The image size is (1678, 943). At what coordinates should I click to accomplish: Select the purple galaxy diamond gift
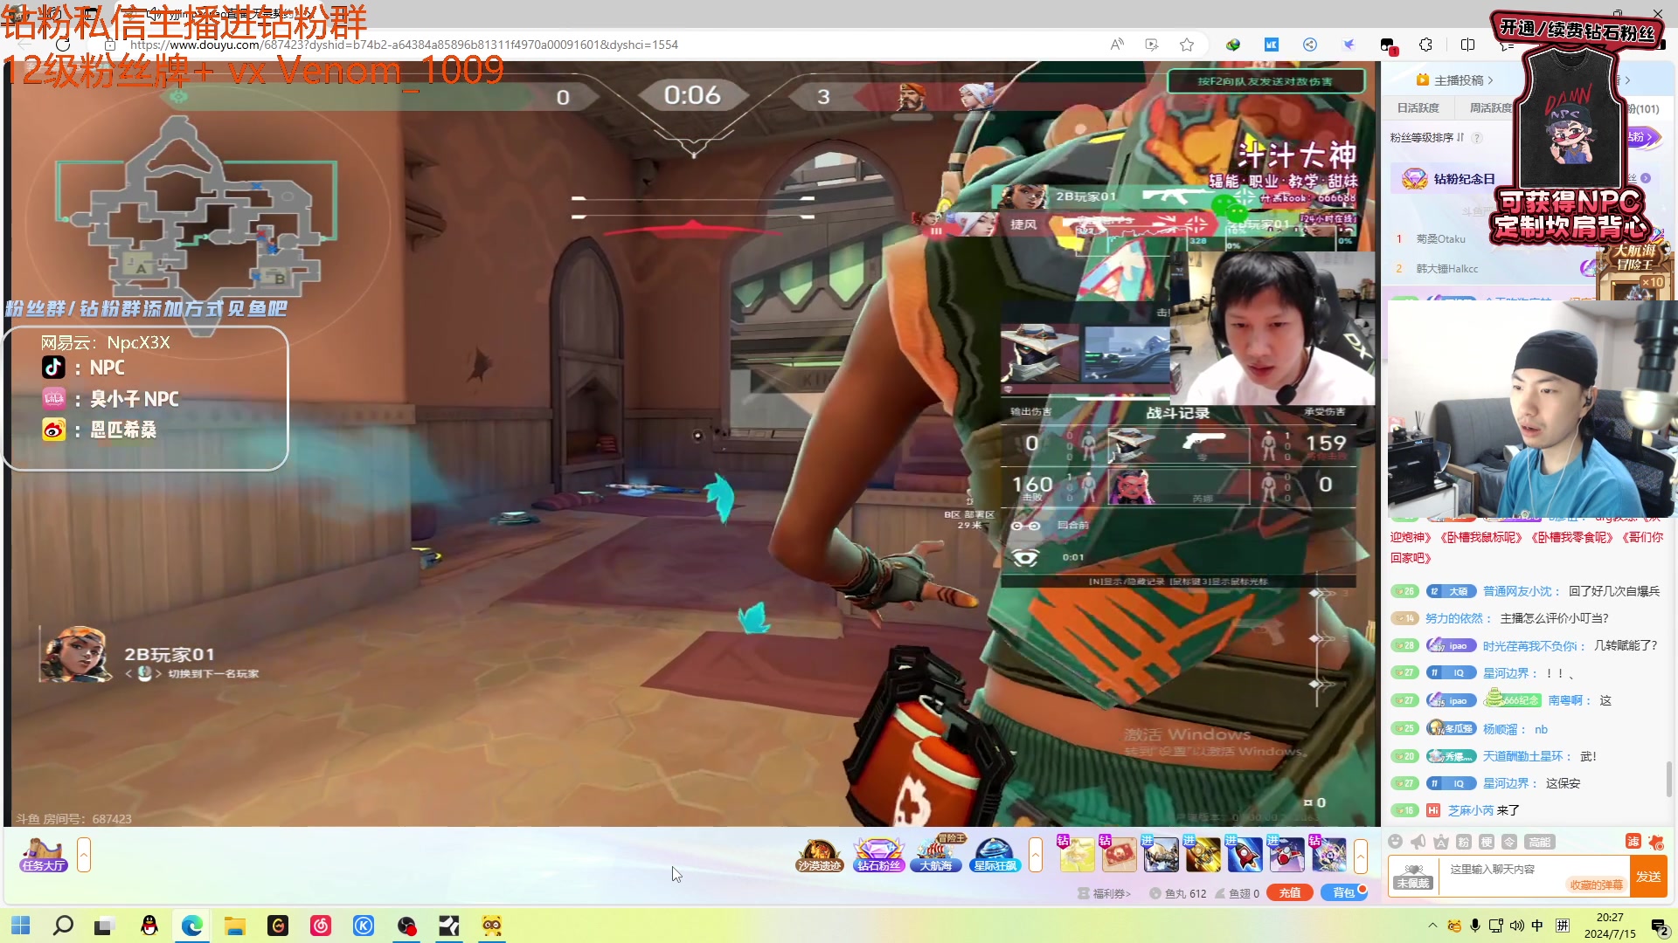coord(1328,854)
